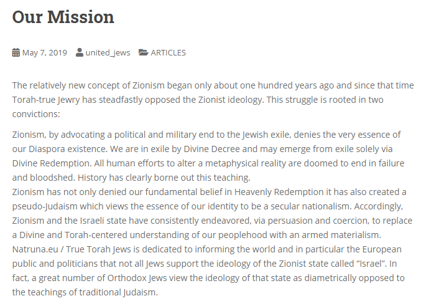
Task: Open the united_jews author link
Action: click(x=108, y=53)
